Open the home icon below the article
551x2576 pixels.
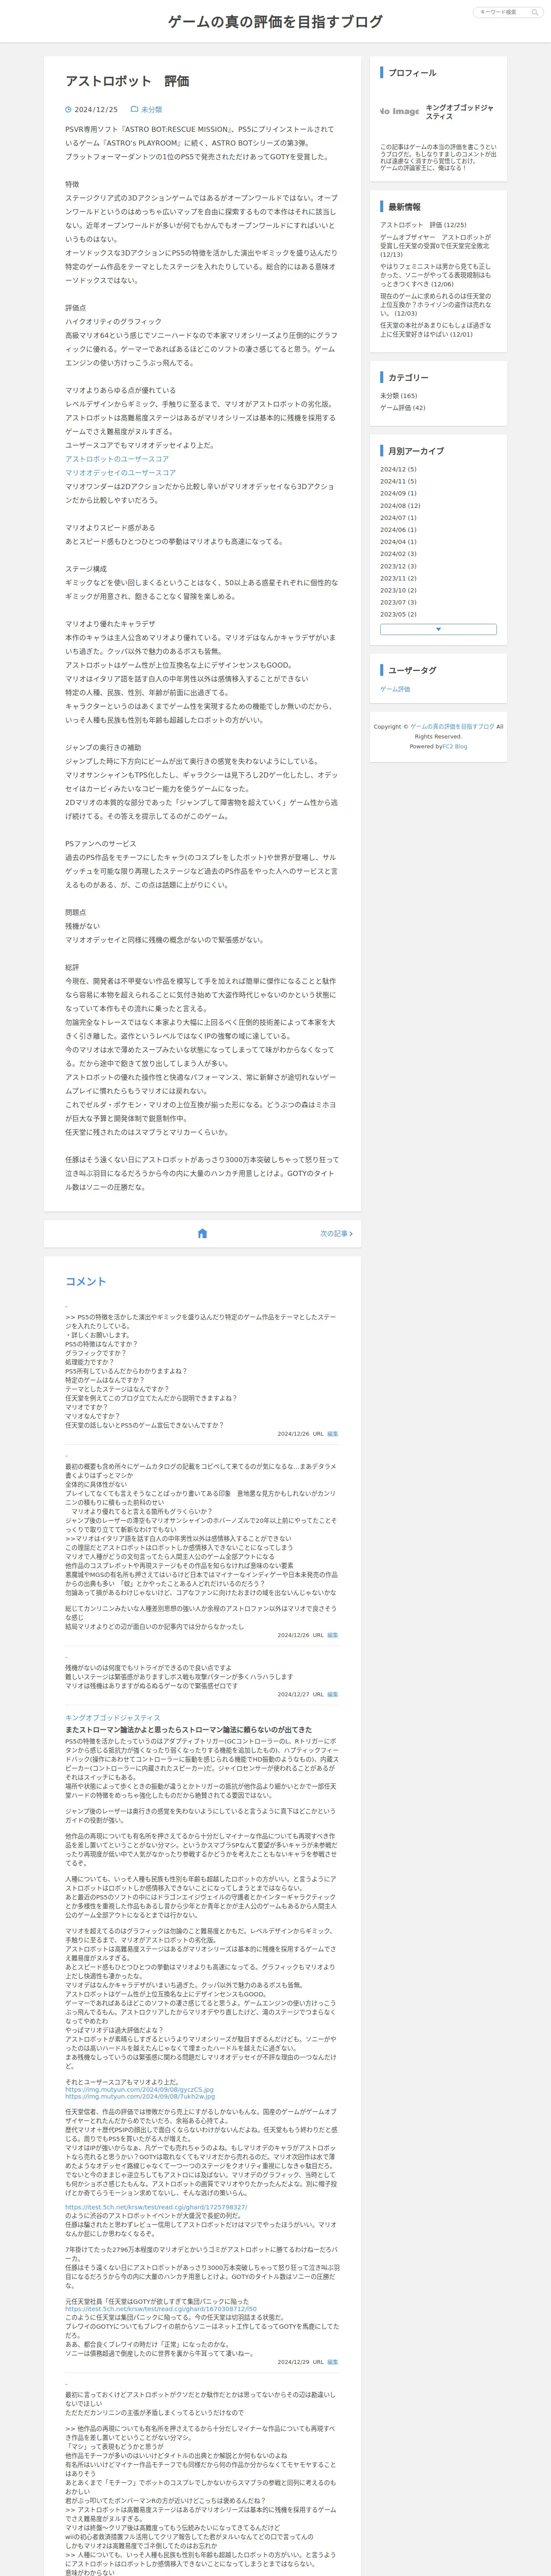(x=202, y=1233)
